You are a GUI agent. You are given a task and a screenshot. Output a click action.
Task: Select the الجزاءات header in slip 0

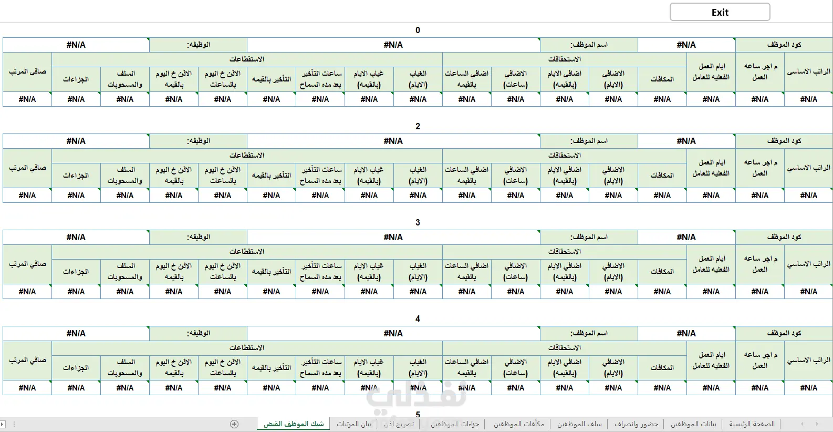coord(76,79)
